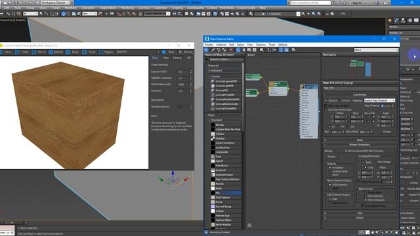This screenshot has height=236, width=420.
Task: Open the Create tab in command panel
Action: pos(390,20)
